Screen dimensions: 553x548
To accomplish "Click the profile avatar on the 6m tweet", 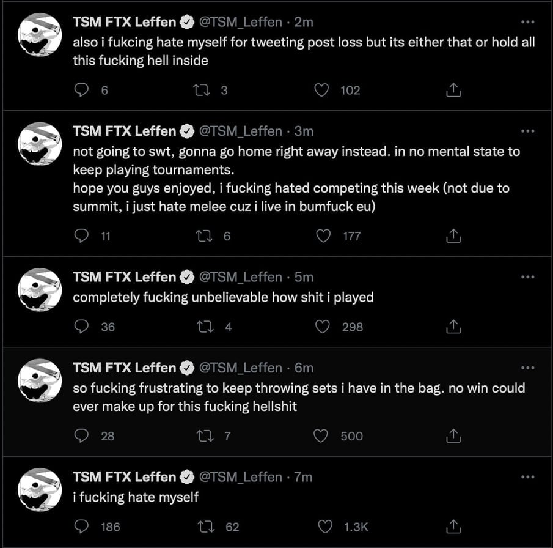I will tap(40, 380).
